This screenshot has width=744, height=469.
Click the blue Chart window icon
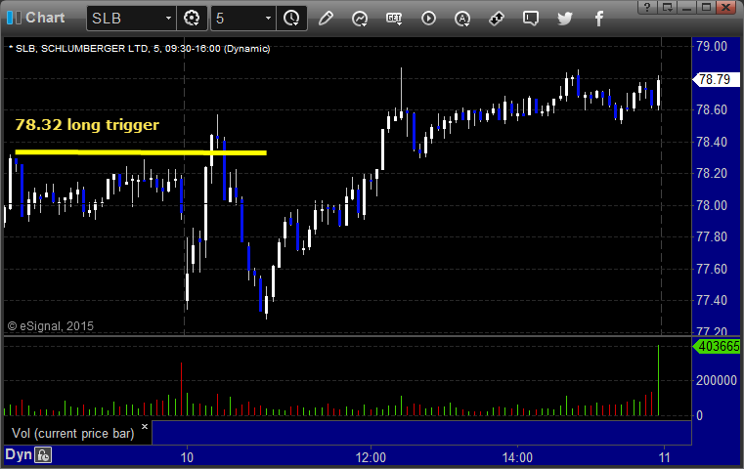14,18
